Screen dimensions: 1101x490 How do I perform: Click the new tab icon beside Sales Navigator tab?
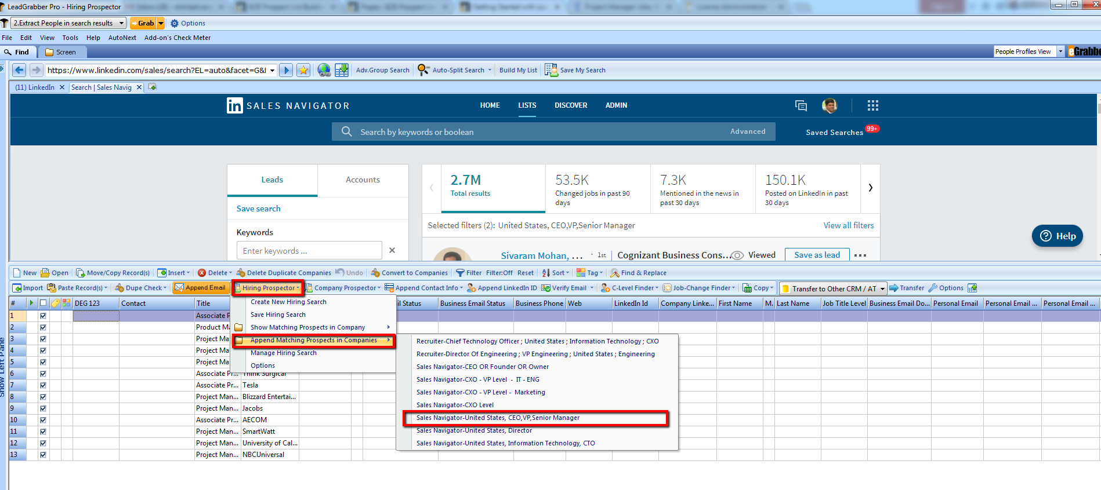coord(153,87)
